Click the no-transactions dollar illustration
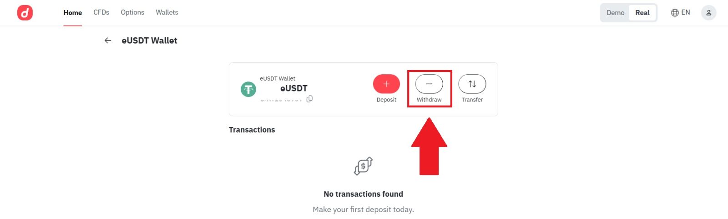The image size is (728, 219). tap(363, 166)
